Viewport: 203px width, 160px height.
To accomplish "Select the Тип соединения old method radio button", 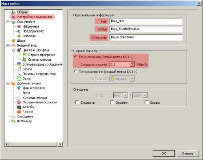I will coord(76,71).
